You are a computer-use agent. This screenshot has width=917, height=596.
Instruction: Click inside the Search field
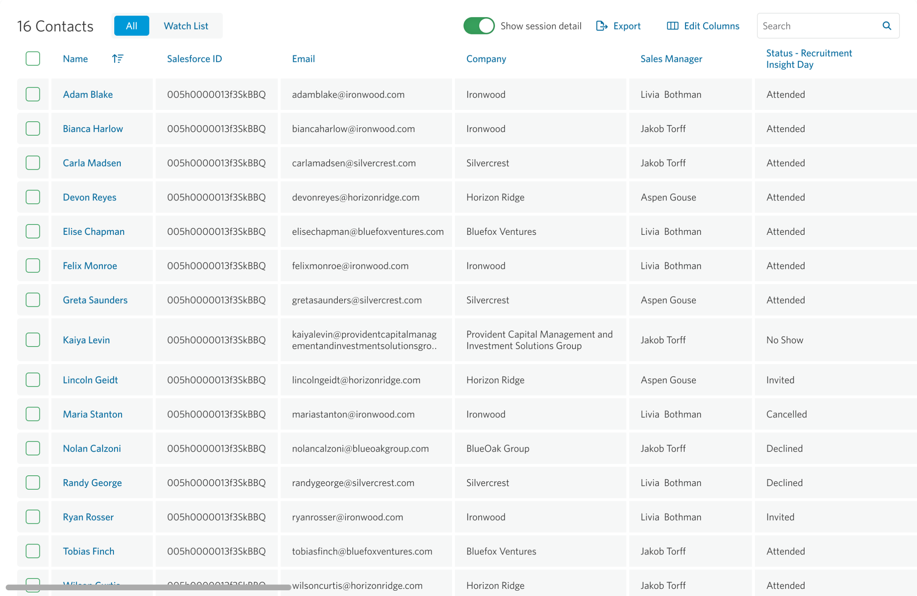pyautogui.click(x=809, y=26)
